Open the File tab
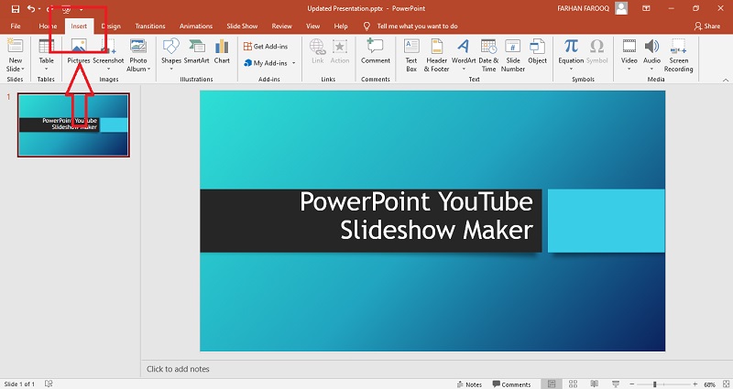This screenshot has height=389, width=733. [x=16, y=27]
